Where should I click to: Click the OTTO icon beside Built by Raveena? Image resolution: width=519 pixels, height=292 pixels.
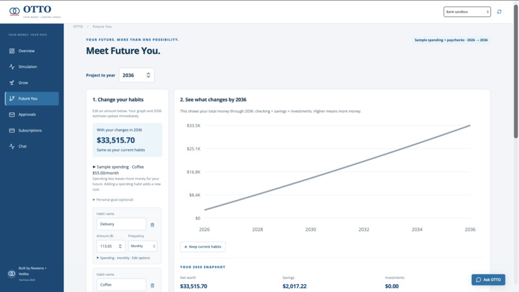pos(12,274)
